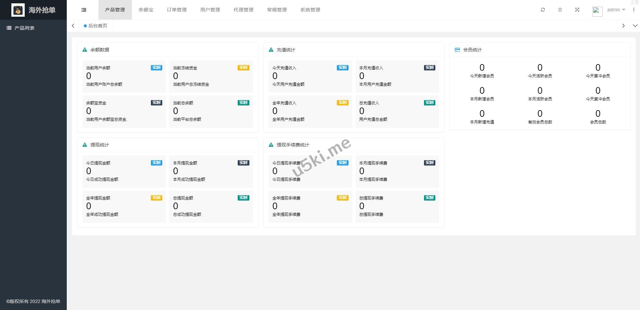
Task: Open the admin user dropdown
Action: coord(616,10)
